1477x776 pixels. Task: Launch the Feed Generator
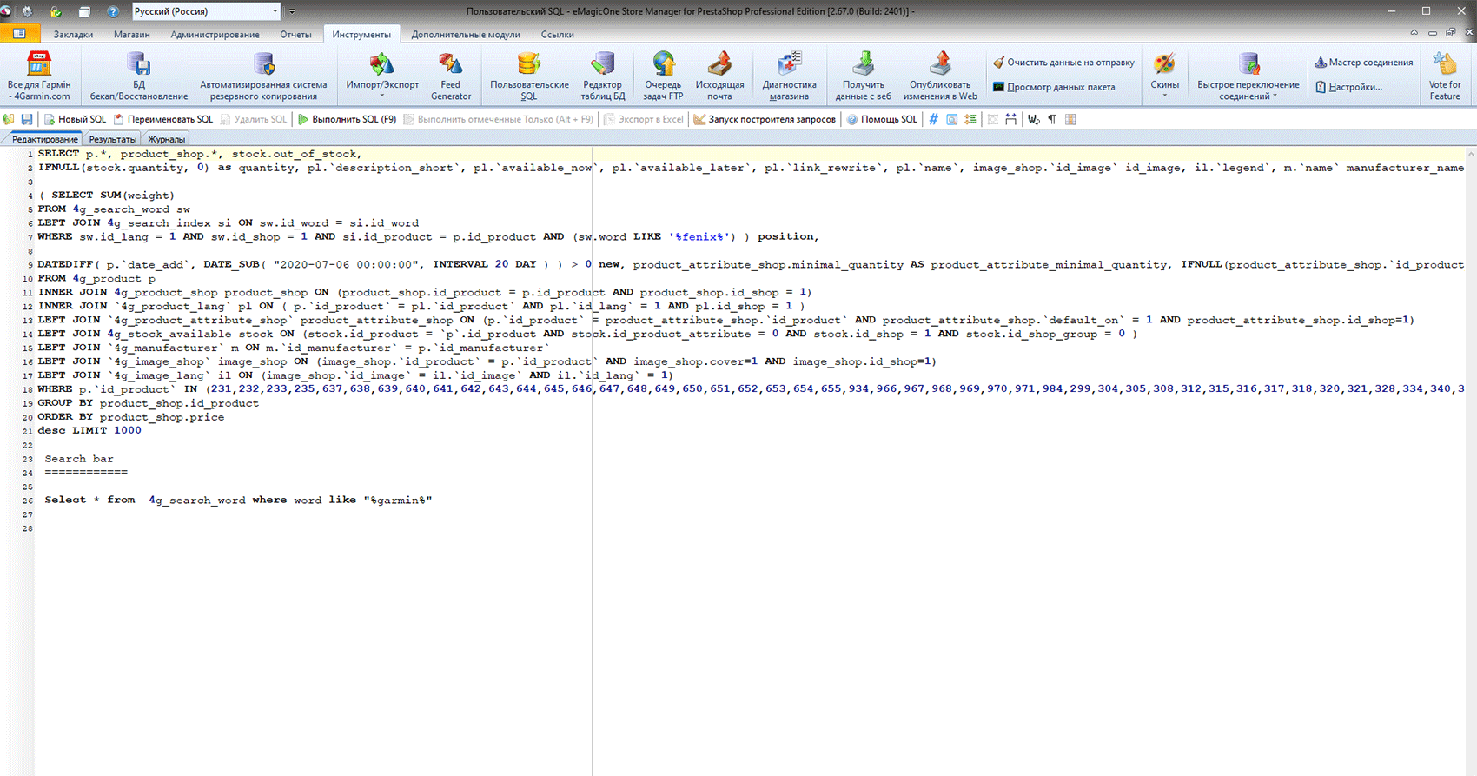click(450, 76)
